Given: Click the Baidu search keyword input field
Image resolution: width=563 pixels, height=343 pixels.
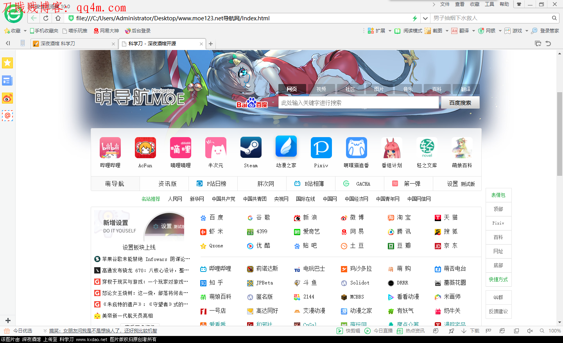Looking at the screenshot, I should [x=359, y=103].
